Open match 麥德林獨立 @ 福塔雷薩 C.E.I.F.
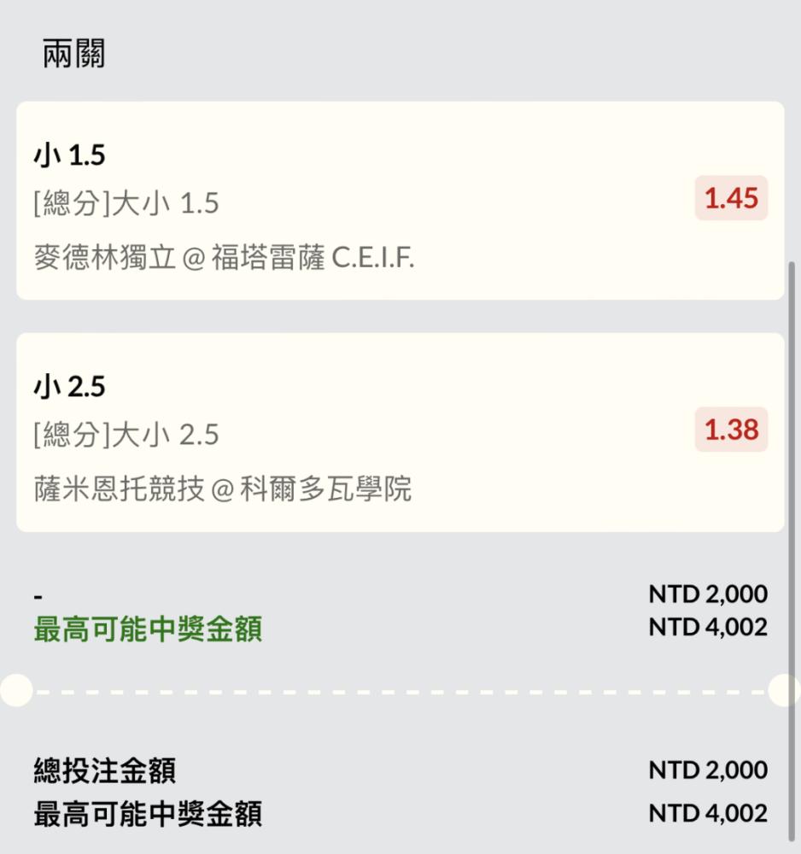Screen dimensions: 801x854 coord(224,257)
